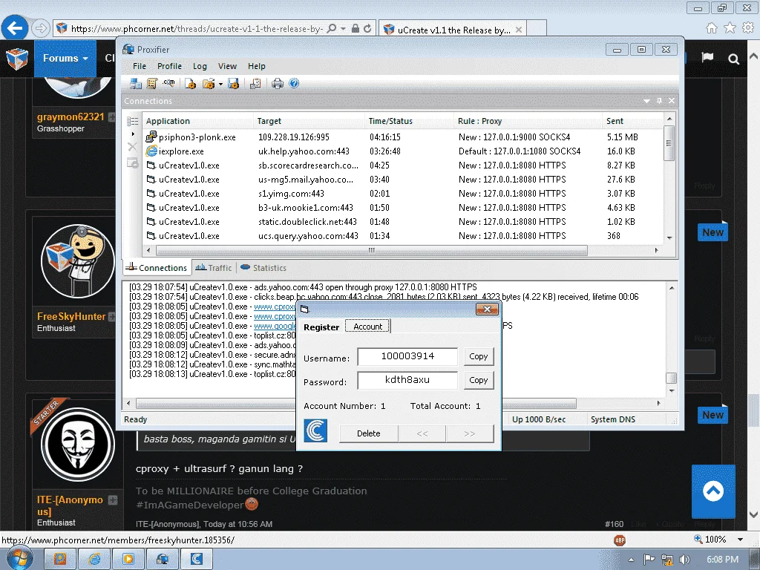Select iexplore.exe connection row
760x570 pixels.
[x=403, y=151]
